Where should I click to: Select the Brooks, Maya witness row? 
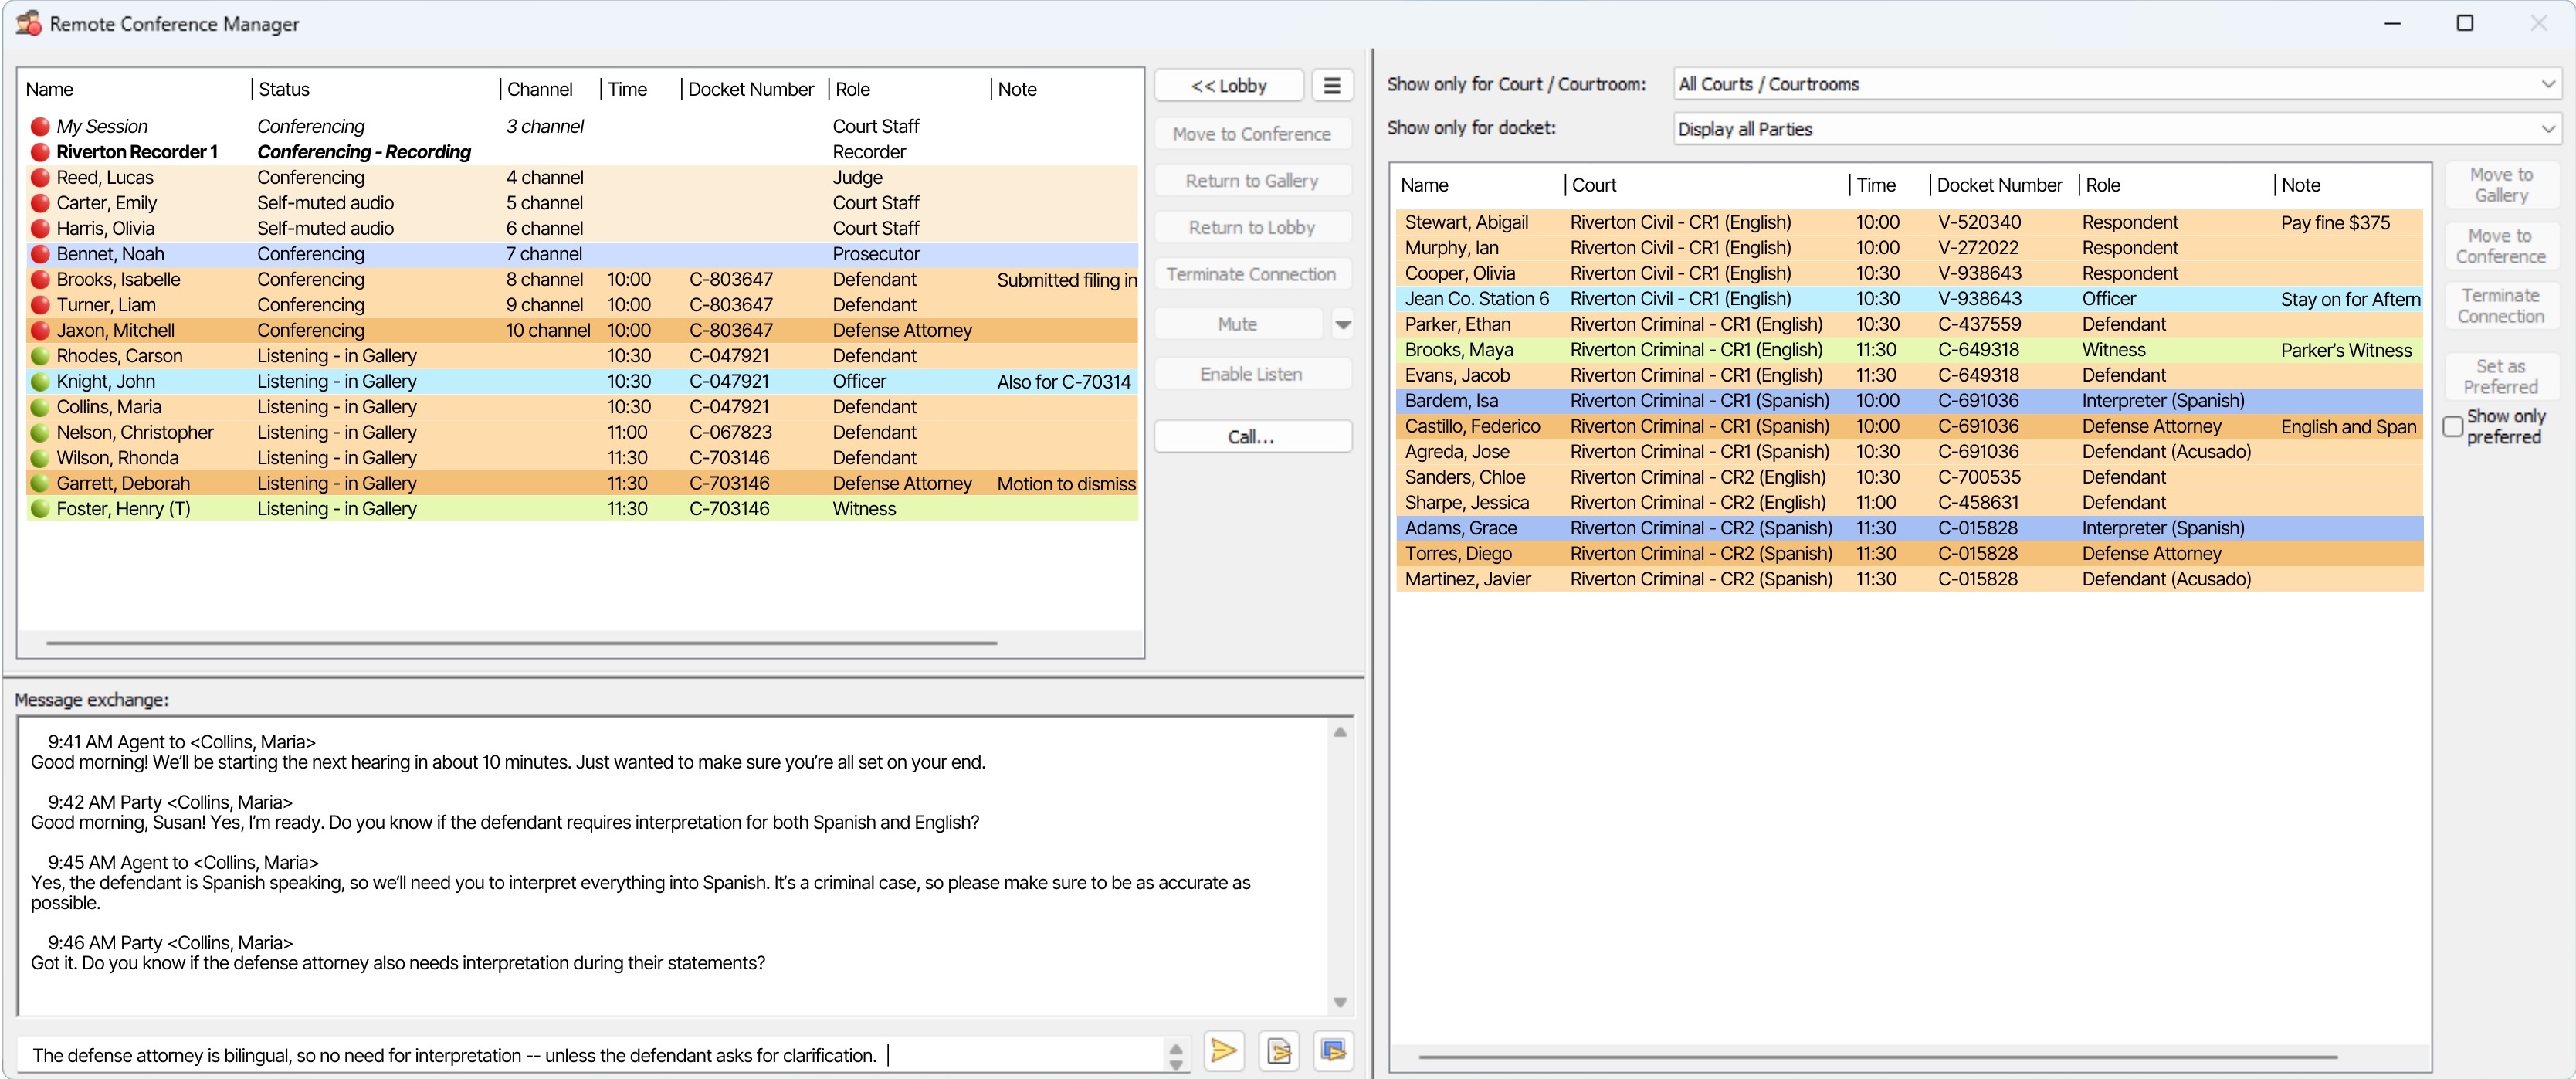(1909, 350)
